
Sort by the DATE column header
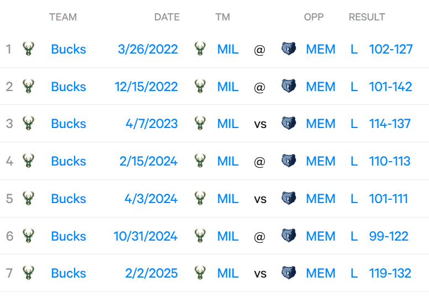166,17
